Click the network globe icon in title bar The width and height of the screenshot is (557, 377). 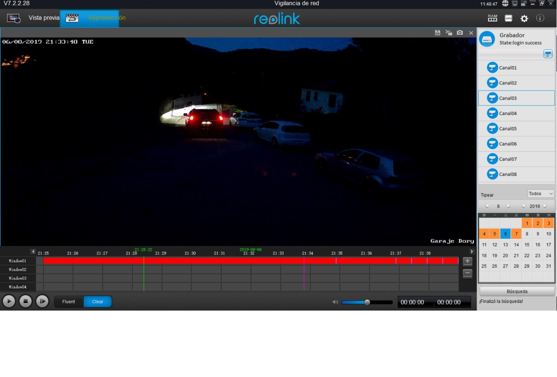coord(505,4)
